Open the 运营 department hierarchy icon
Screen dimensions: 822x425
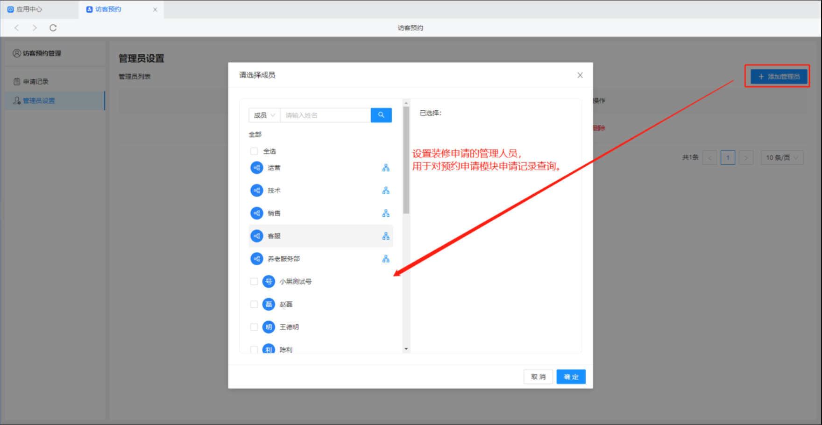click(386, 168)
